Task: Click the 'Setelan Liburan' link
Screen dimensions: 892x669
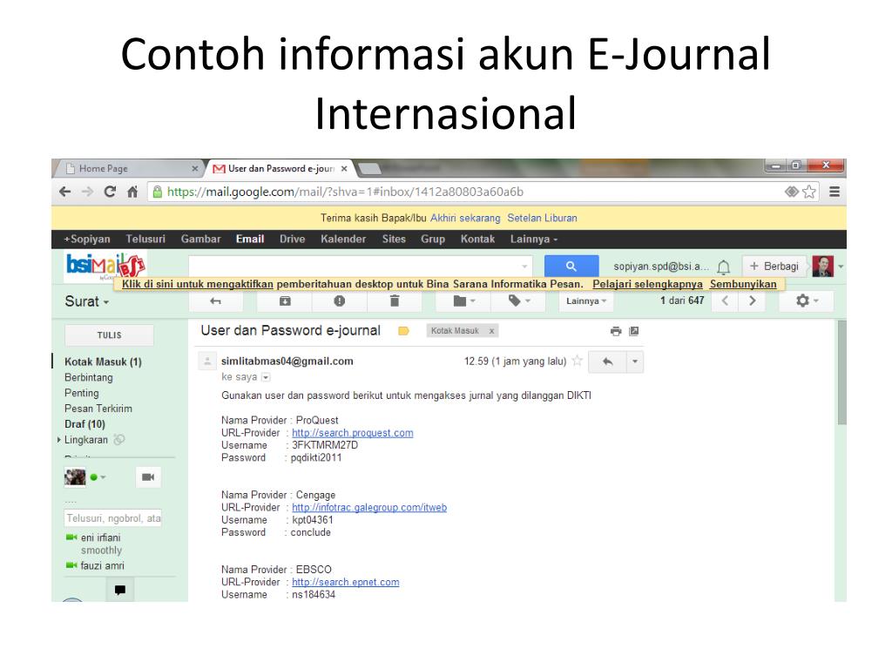Action: click(x=542, y=218)
